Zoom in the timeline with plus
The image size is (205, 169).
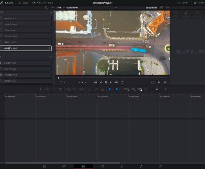coord(166,89)
